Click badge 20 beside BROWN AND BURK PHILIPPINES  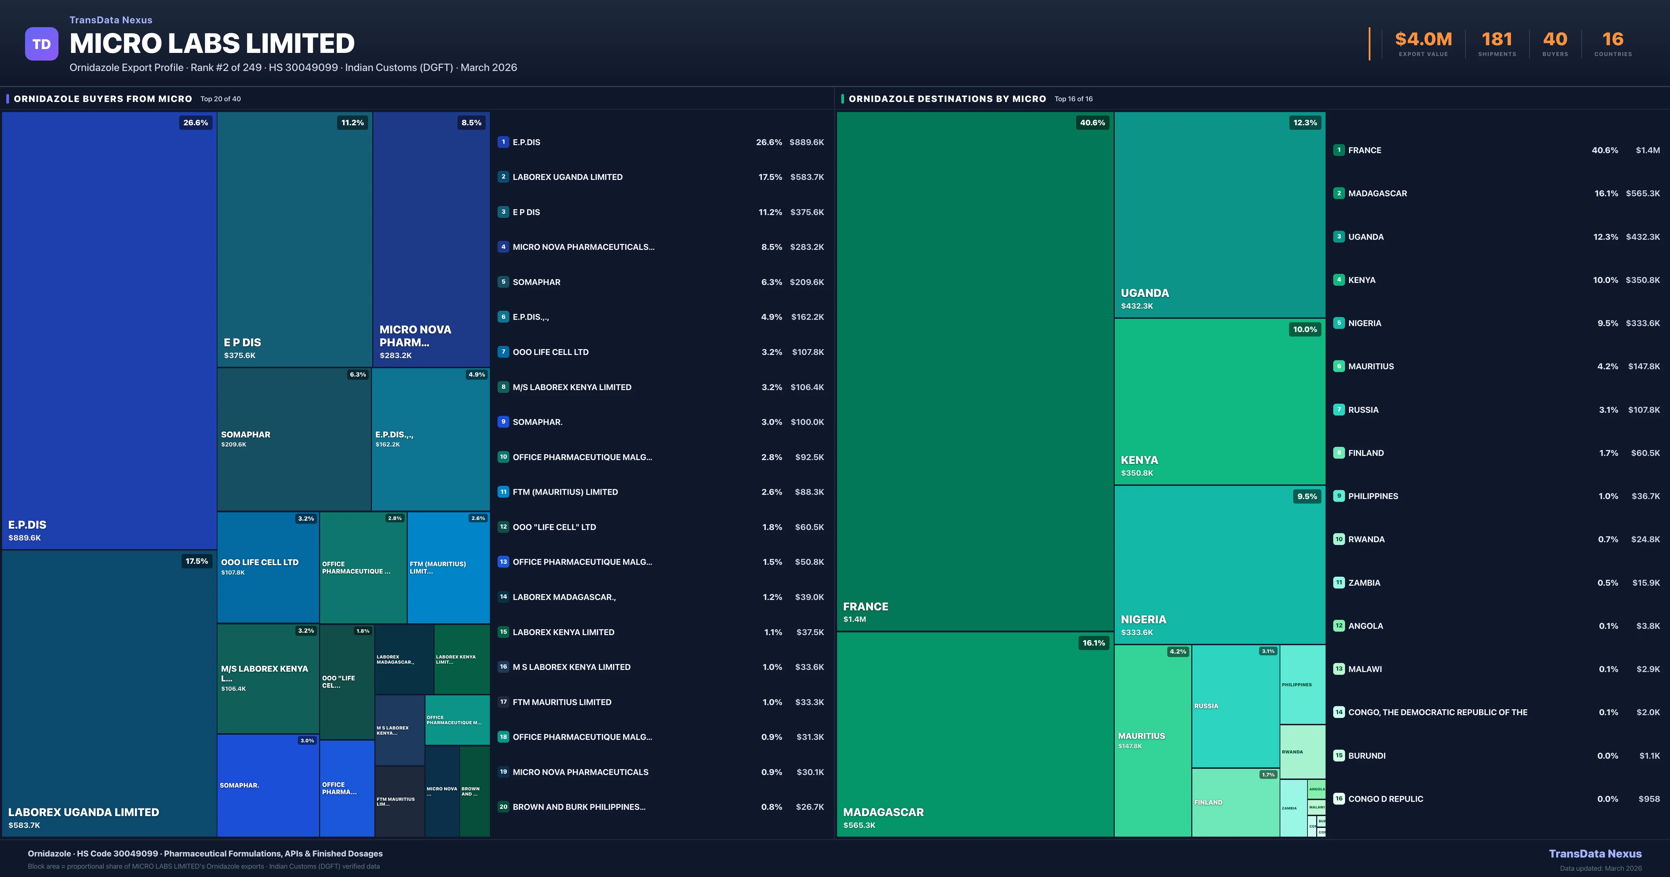pos(503,807)
